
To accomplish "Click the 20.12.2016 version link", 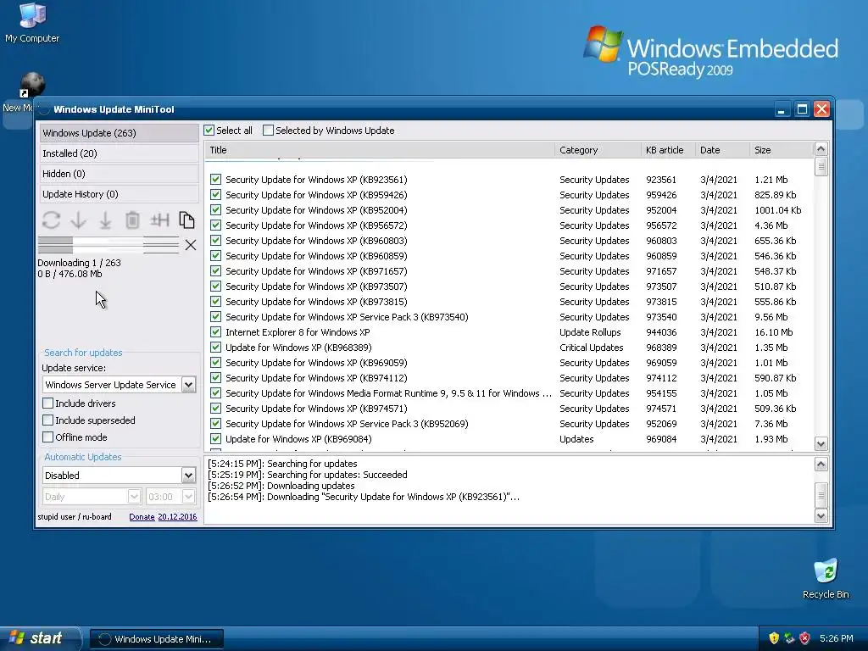I will (x=177, y=516).
